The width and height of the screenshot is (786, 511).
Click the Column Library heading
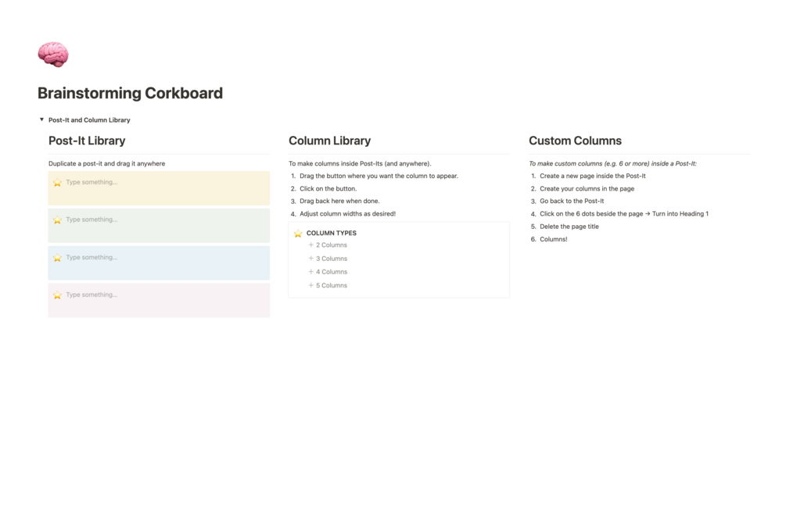(330, 141)
